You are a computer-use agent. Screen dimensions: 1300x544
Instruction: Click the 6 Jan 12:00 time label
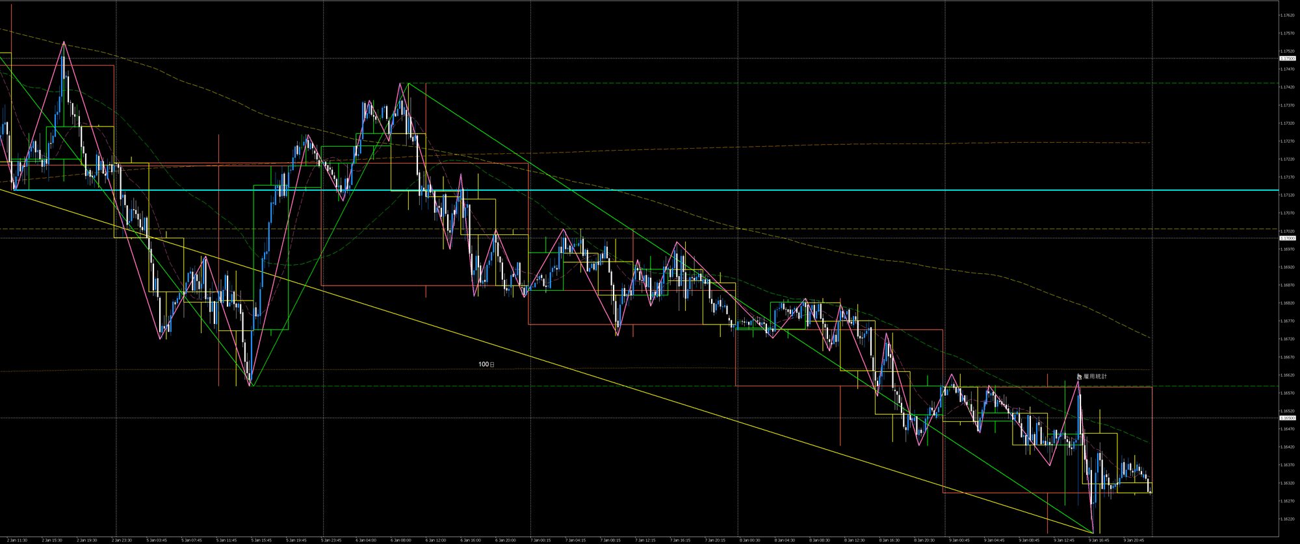click(435, 539)
